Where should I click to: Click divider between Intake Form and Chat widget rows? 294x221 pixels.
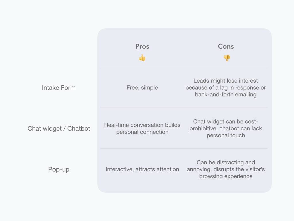coord(184,108)
